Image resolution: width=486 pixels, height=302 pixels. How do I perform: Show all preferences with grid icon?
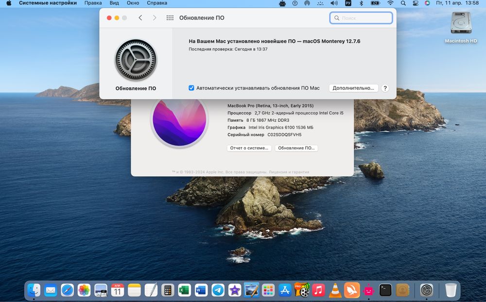170,17
